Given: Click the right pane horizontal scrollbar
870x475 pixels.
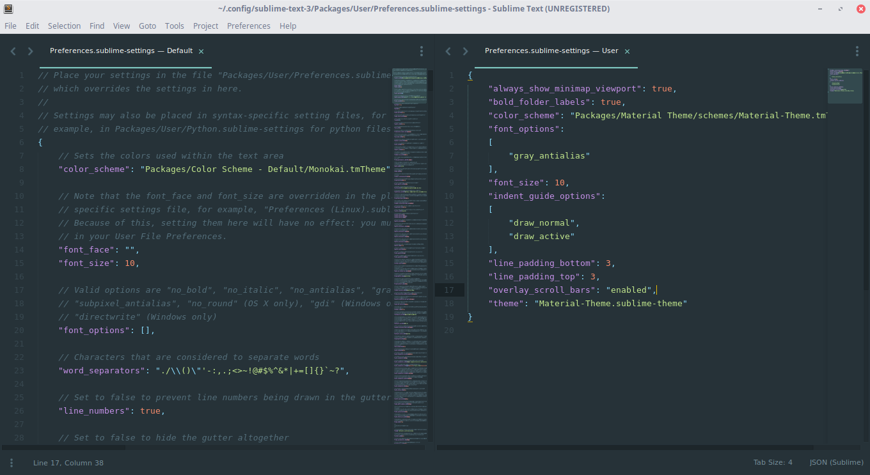Looking at the screenshot, I should point(626,448).
